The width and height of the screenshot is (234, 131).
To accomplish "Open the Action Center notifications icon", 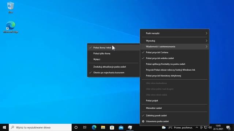I will [228, 127].
